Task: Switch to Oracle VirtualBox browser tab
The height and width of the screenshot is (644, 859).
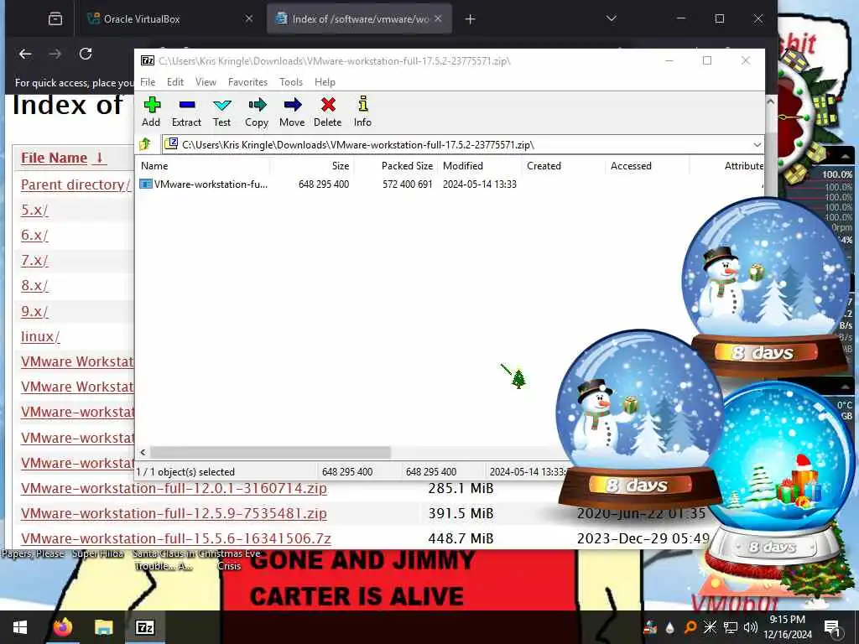Action: pos(171,18)
